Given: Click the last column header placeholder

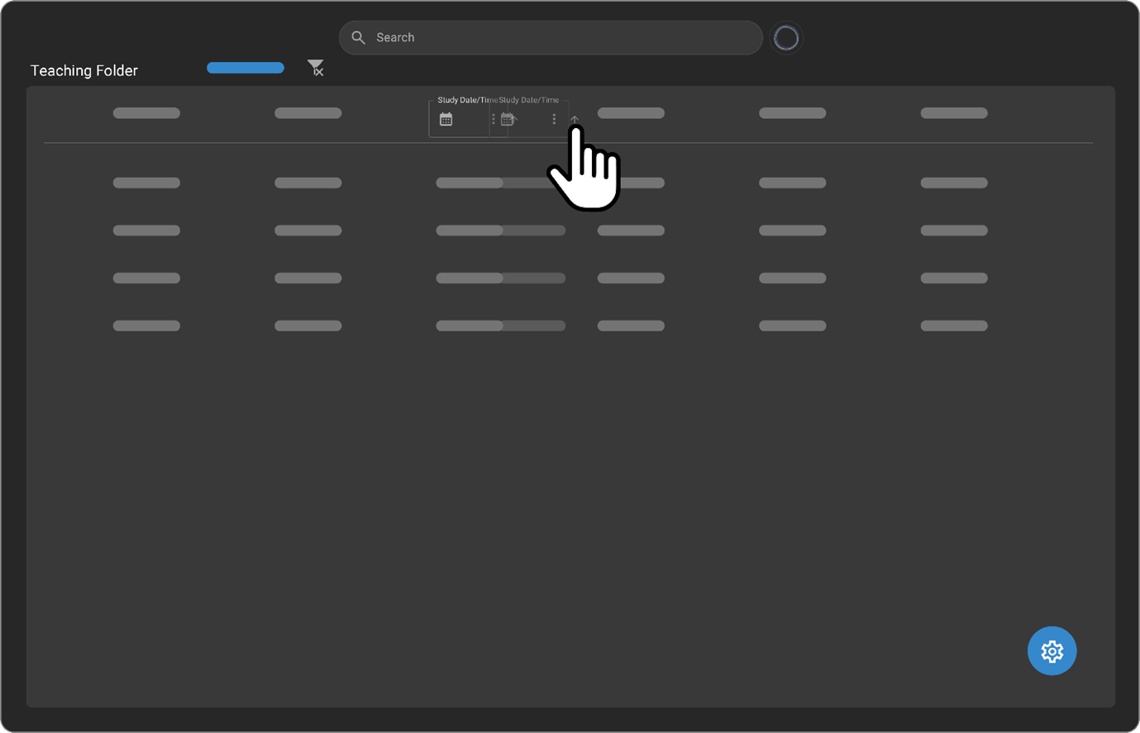Looking at the screenshot, I should (x=953, y=113).
